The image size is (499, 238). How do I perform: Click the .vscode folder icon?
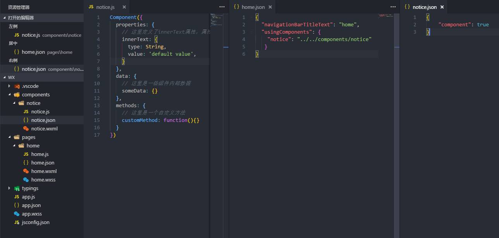[17, 86]
